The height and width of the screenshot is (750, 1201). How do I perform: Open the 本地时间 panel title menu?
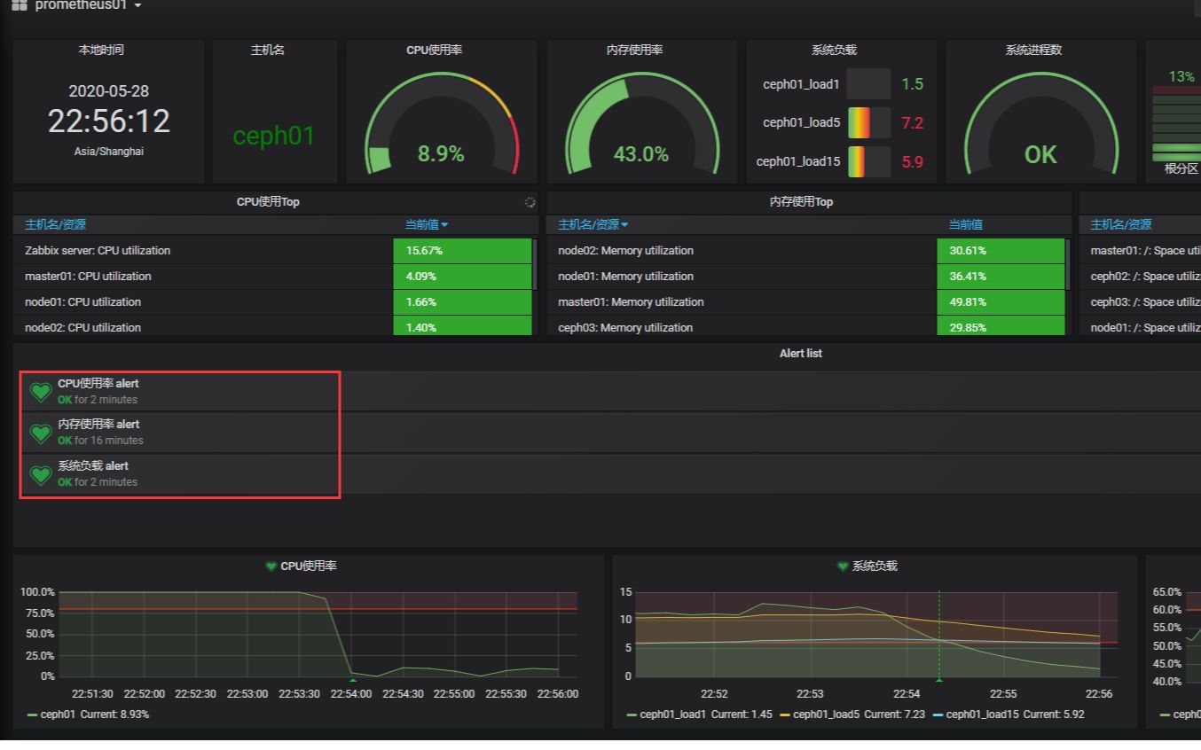pyautogui.click(x=101, y=51)
